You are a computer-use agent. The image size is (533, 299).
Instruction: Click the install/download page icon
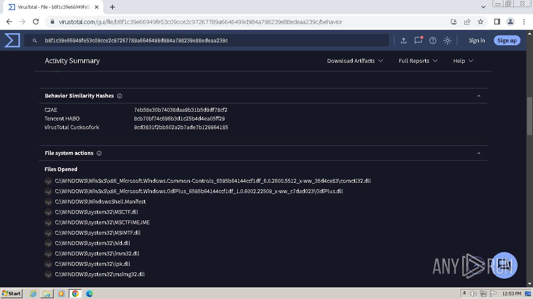tap(454, 22)
